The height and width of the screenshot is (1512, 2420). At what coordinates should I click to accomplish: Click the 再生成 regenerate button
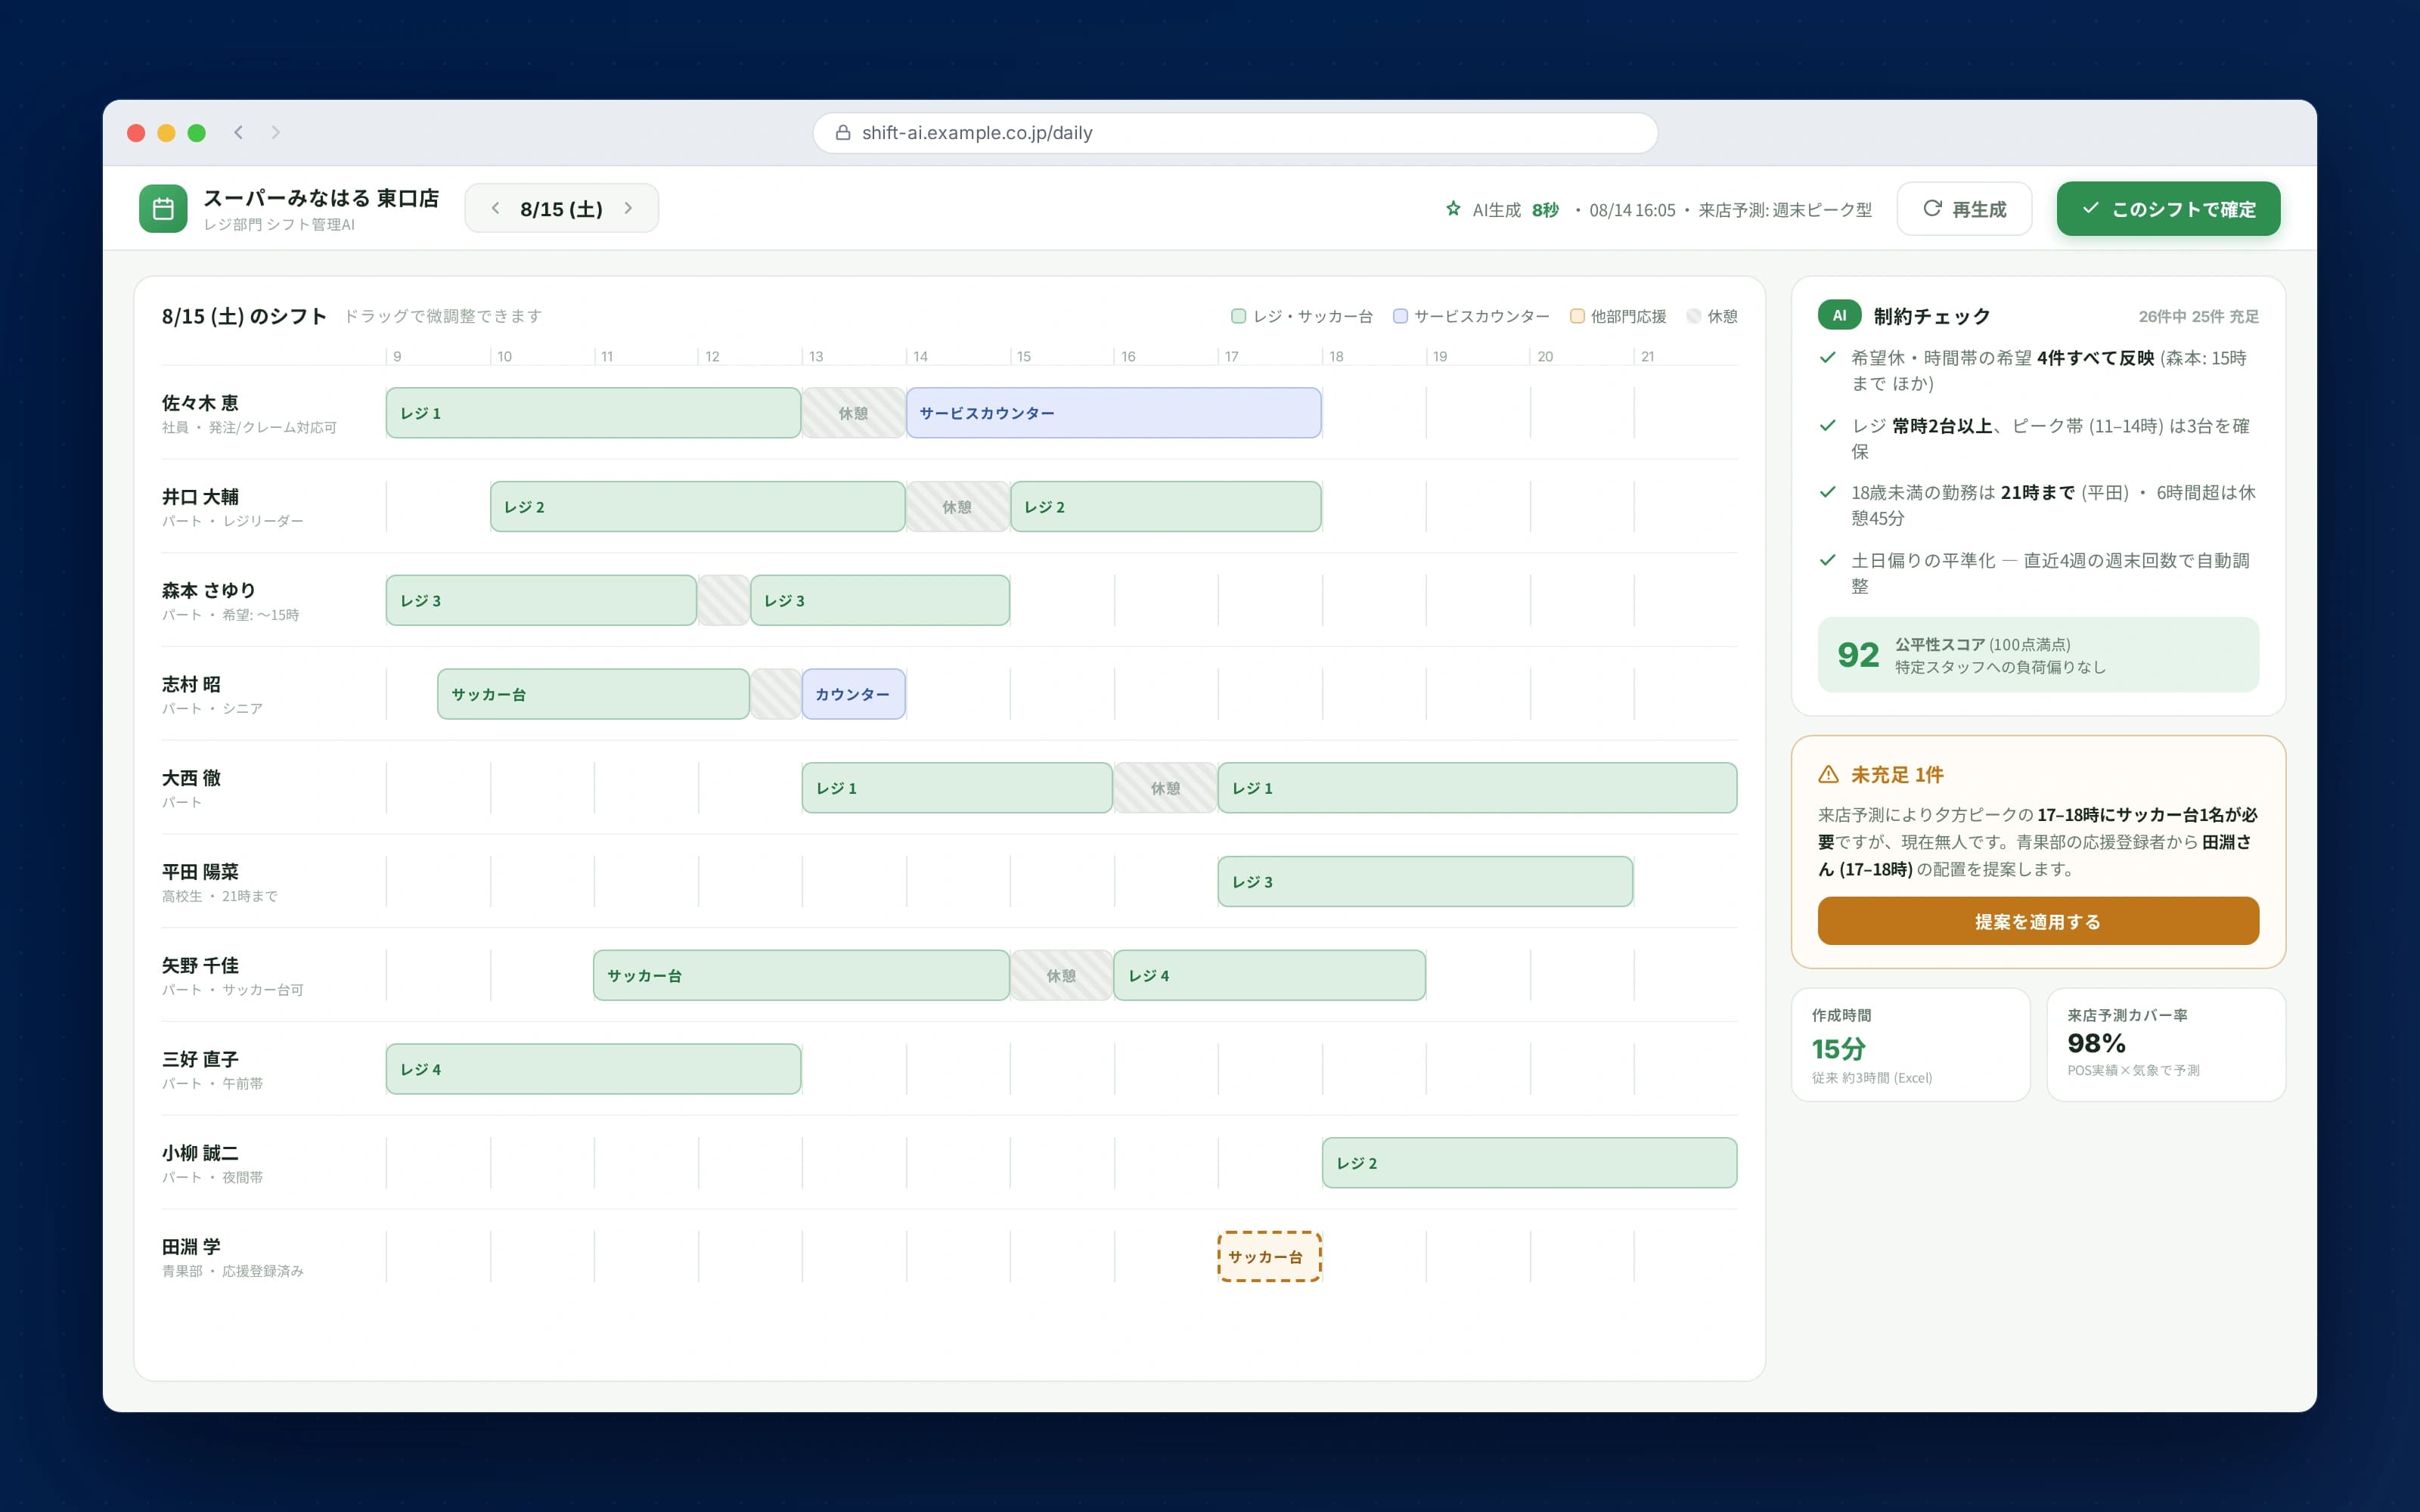(1964, 208)
